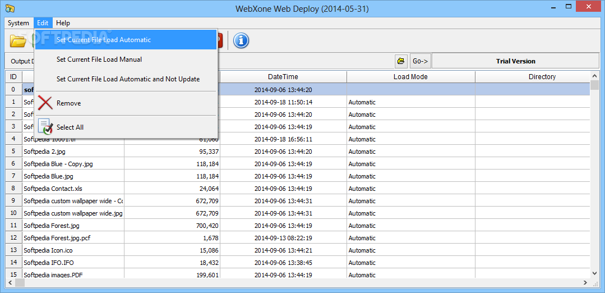Click date cell 2014-09-06 13:38:45
Screen dimensions: 605x293
(x=283, y=263)
